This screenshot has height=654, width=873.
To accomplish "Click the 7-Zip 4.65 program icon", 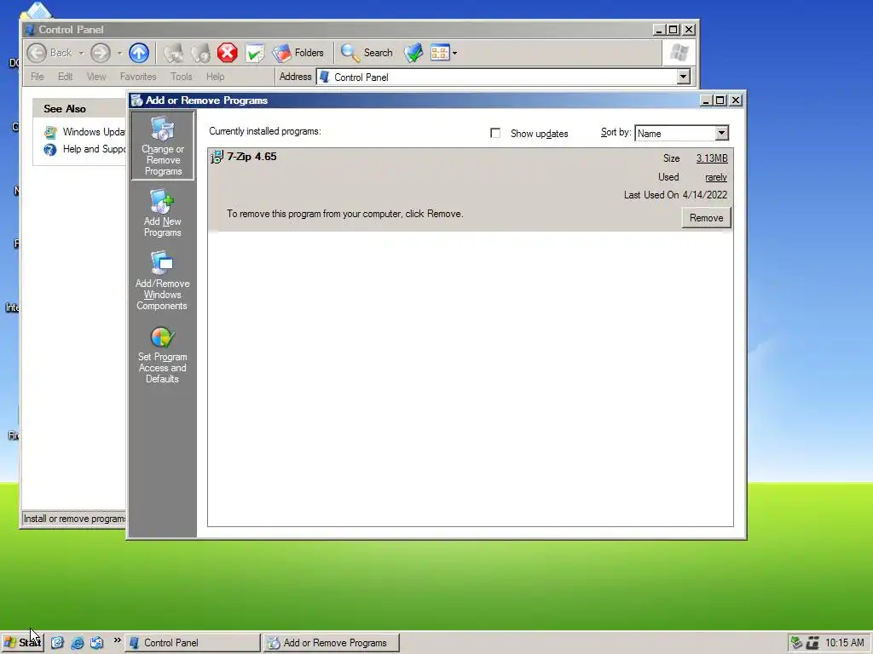I will 217,158.
